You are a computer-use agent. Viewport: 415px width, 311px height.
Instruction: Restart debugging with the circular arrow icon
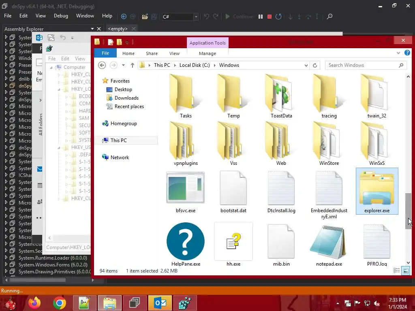pyautogui.click(x=278, y=16)
